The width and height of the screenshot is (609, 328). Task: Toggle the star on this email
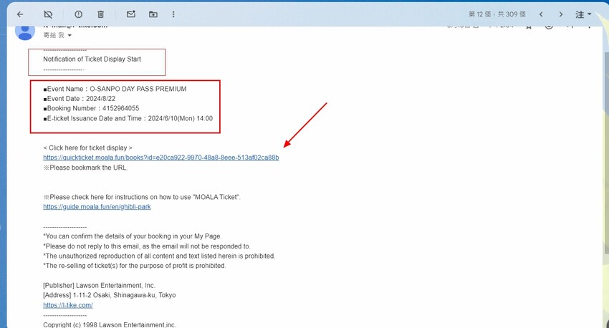[x=529, y=26]
